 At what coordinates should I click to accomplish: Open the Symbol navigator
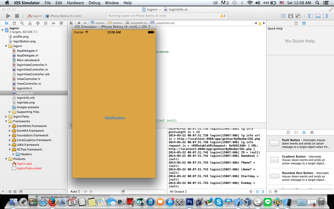[14, 23]
